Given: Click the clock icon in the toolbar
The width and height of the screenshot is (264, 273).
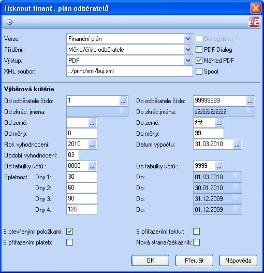Looking at the screenshot, I should (x=9, y=22).
